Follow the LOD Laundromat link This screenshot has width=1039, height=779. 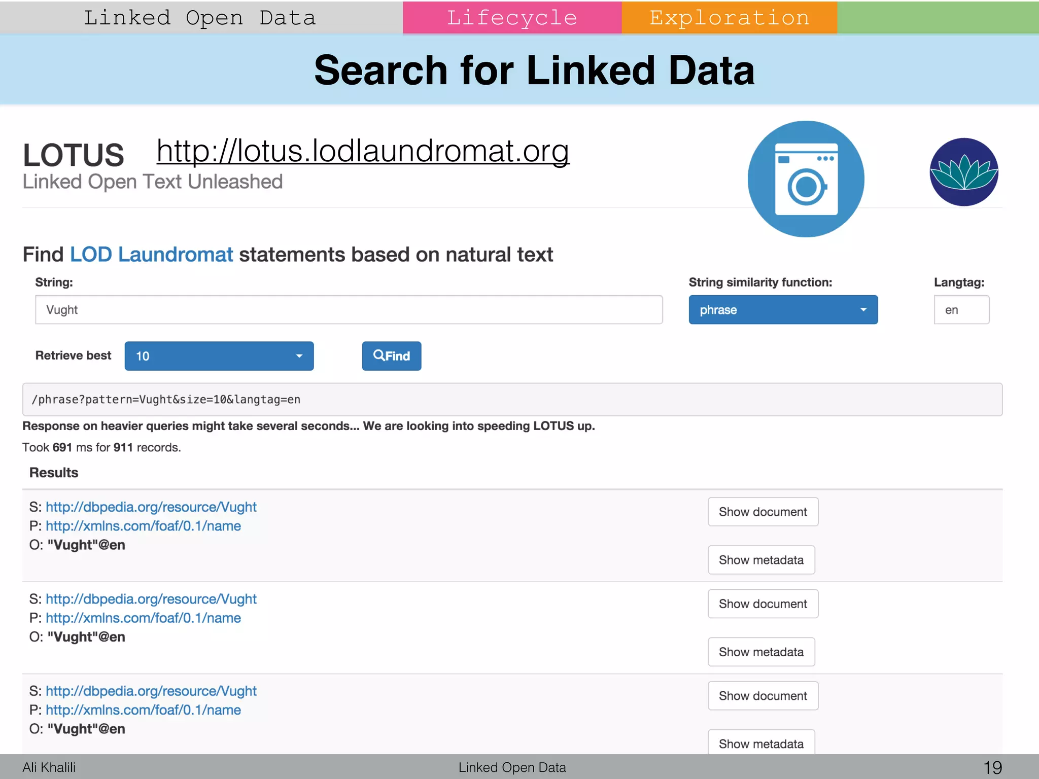[x=151, y=255]
